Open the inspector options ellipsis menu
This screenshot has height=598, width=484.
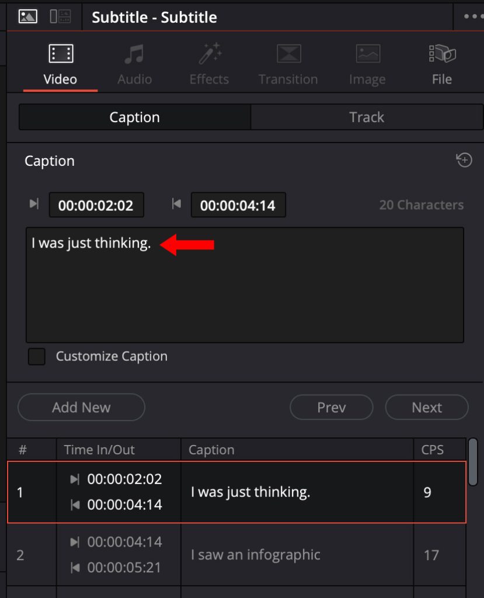tap(474, 16)
